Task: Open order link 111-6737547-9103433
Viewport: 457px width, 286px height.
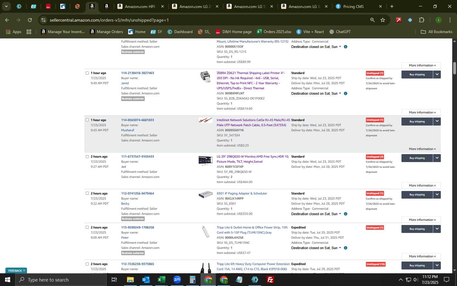Action: (137, 157)
